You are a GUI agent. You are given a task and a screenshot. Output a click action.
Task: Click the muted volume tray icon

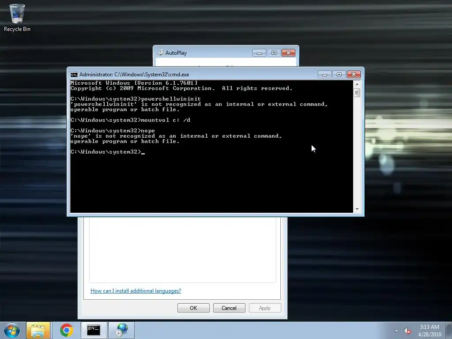tap(407, 331)
